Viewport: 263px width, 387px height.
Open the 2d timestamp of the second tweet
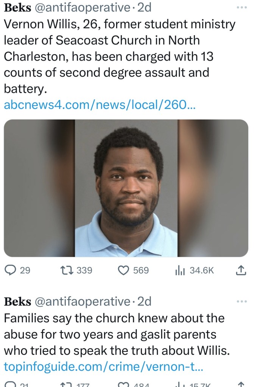click(144, 302)
